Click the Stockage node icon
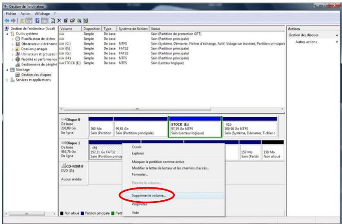 pyautogui.click(x=13, y=69)
